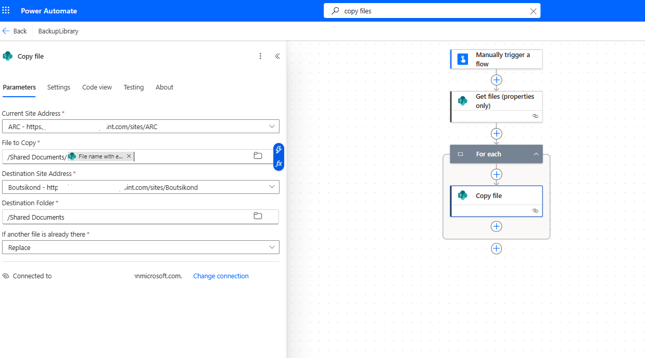Click the Change connection link
Viewport: 645px width, 358px height.
221,276
